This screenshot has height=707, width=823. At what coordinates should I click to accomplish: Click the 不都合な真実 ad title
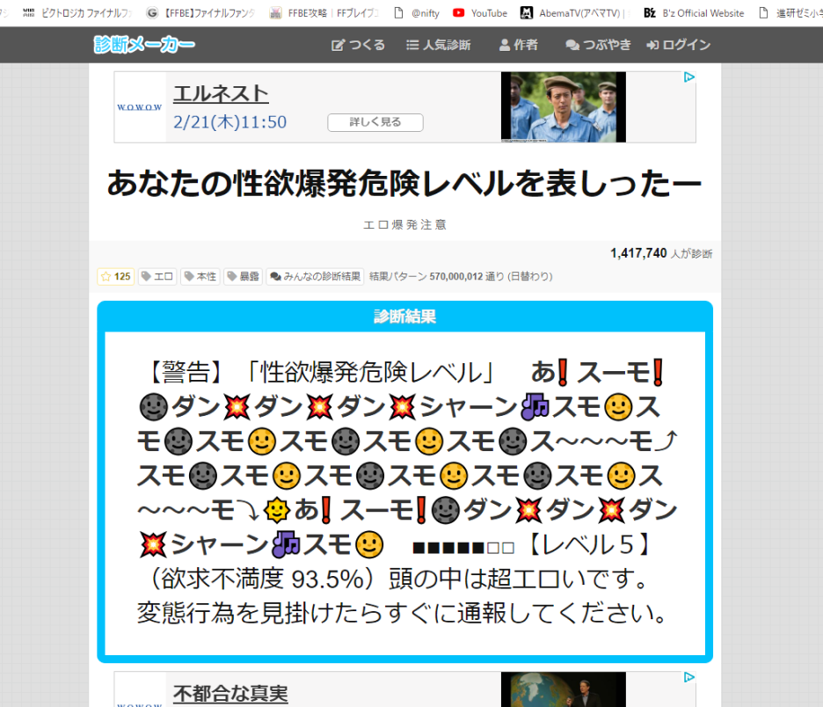click(x=230, y=694)
